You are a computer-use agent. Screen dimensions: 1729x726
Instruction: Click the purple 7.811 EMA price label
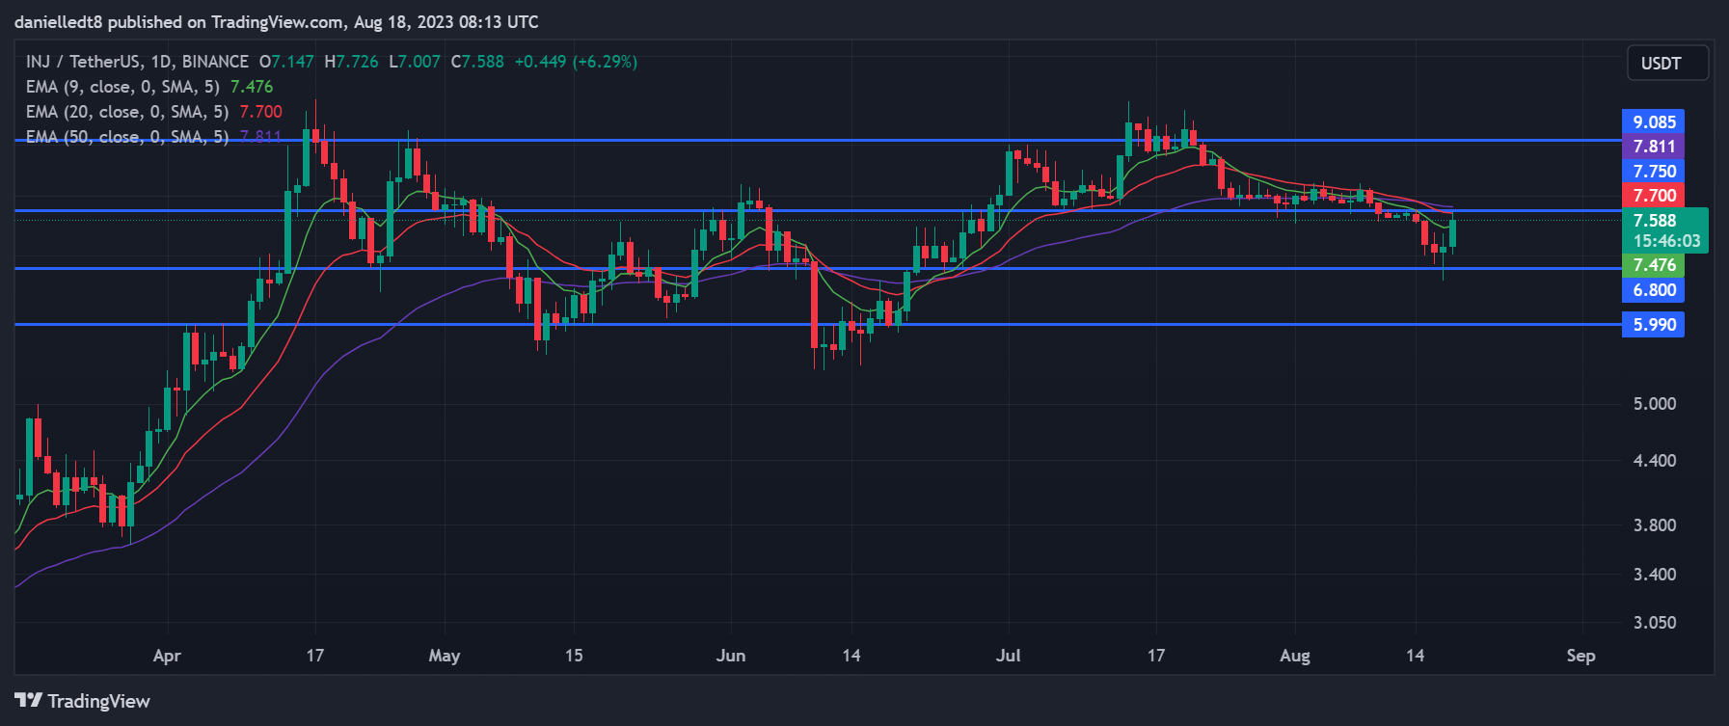(x=1654, y=147)
